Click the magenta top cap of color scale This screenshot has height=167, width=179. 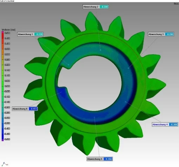[3, 32]
